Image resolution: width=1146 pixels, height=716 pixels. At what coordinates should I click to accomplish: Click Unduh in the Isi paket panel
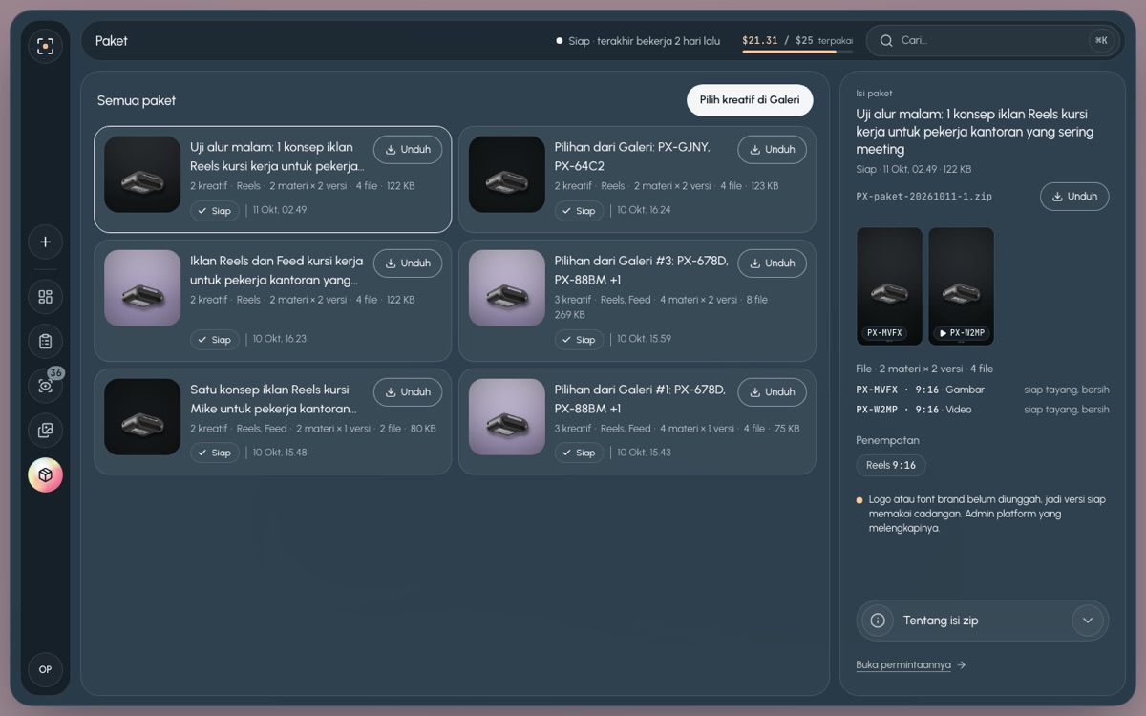(1074, 197)
